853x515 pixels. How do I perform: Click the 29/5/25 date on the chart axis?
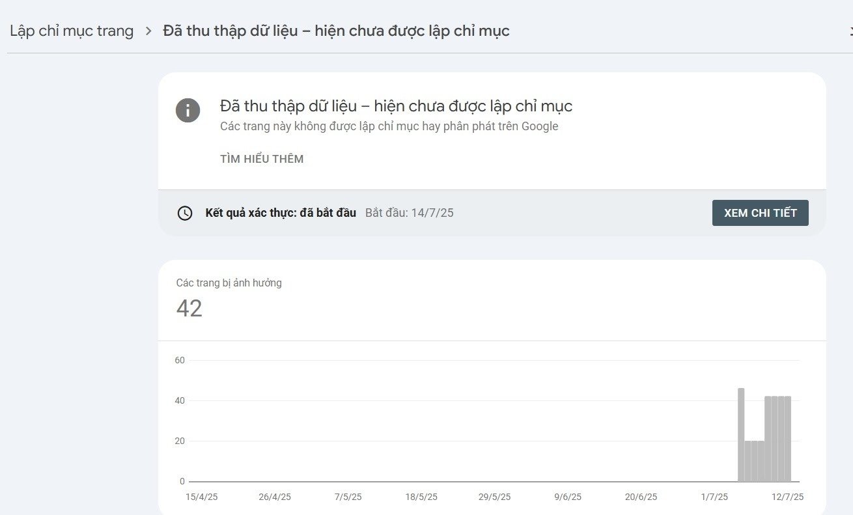coord(495,497)
